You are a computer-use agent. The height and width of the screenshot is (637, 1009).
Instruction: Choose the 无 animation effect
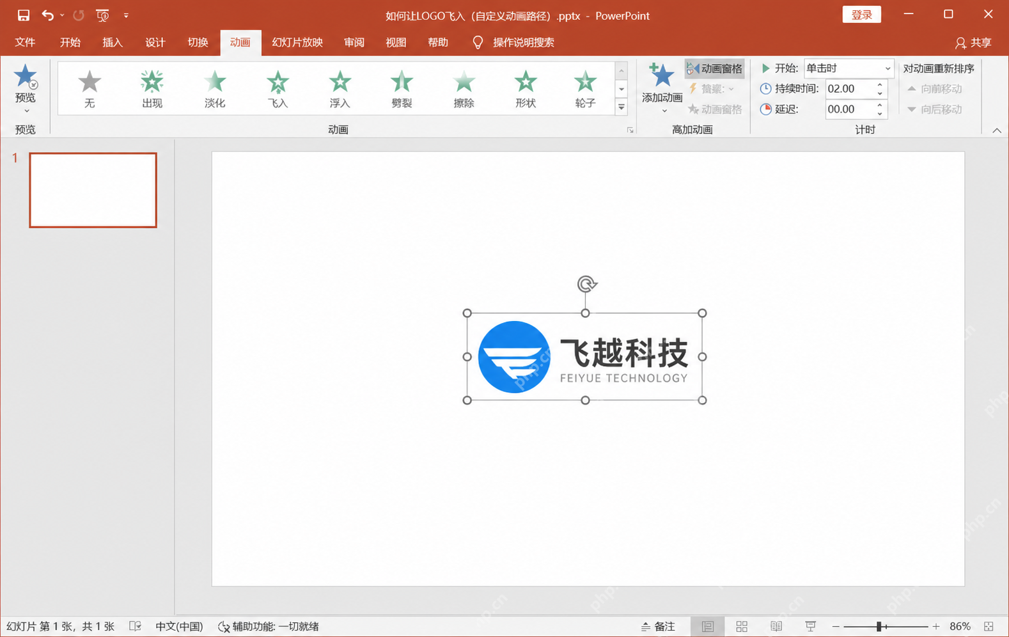[x=90, y=89]
